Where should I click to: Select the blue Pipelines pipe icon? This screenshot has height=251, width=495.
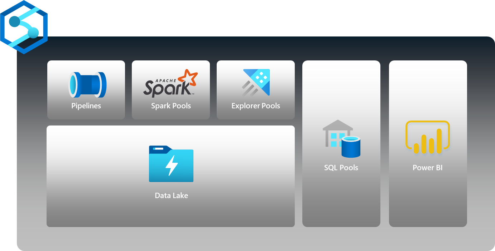87,85
